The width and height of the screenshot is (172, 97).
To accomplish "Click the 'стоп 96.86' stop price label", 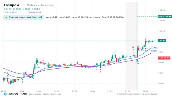I will 164,58.
